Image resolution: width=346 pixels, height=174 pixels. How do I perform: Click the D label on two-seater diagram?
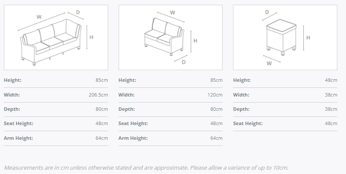point(183,62)
